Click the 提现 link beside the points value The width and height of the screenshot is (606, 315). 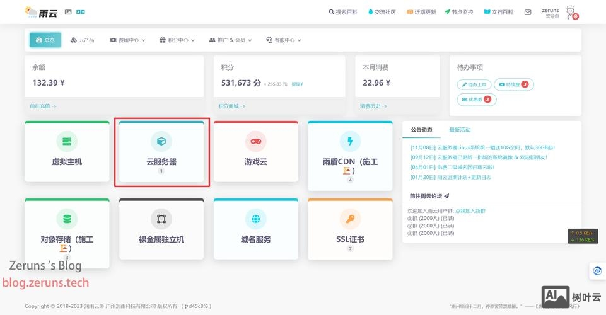(x=297, y=84)
